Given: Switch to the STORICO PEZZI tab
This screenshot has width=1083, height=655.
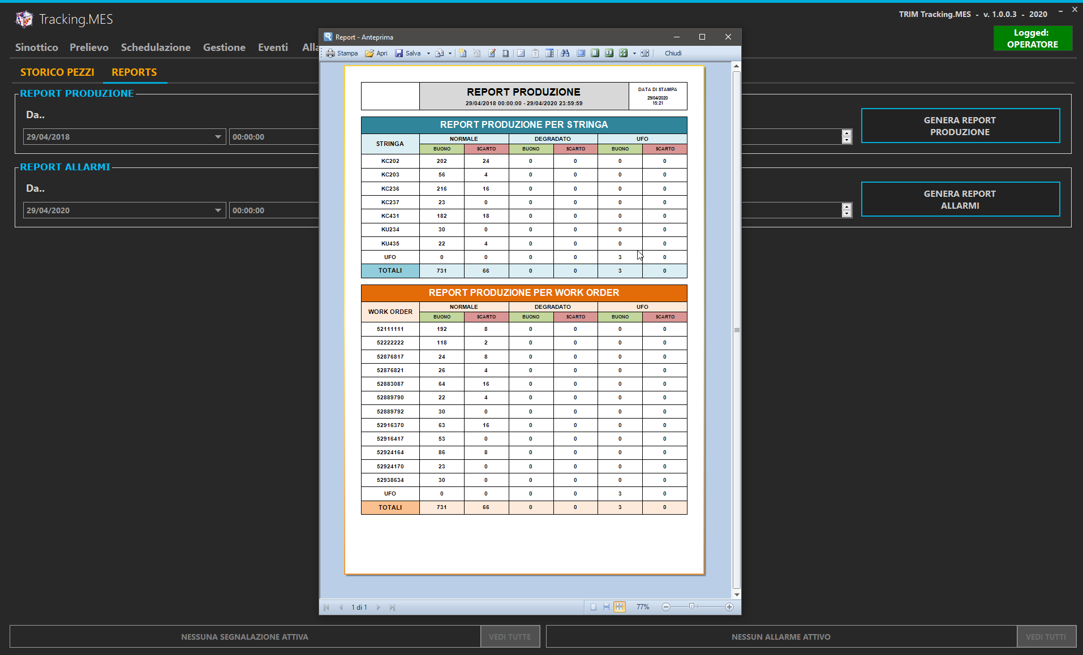Looking at the screenshot, I should pos(57,72).
